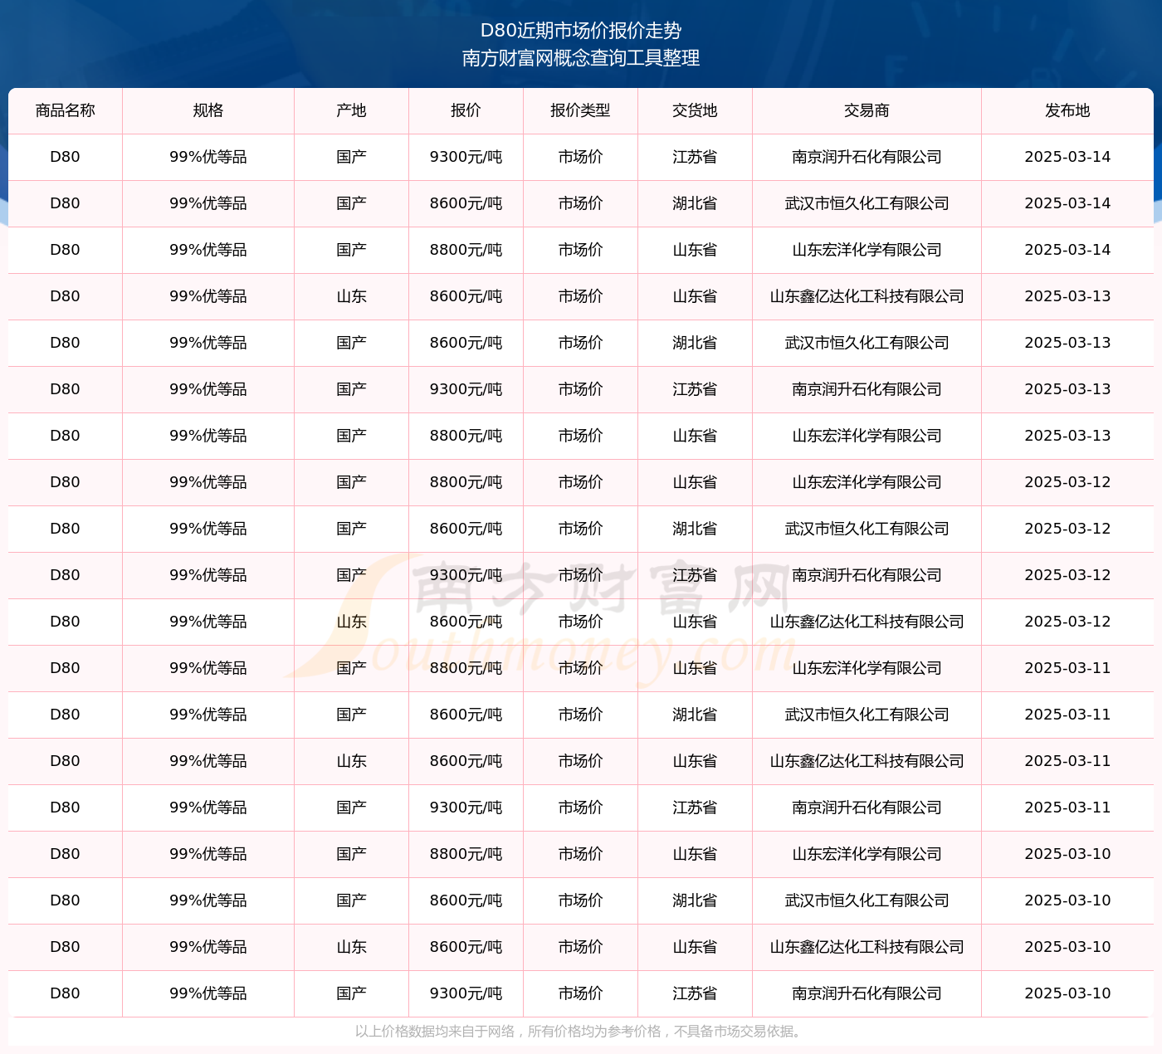Click 8600元/吨 in the 2025-03-12 武汉市恒久 row

click(466, 529)
